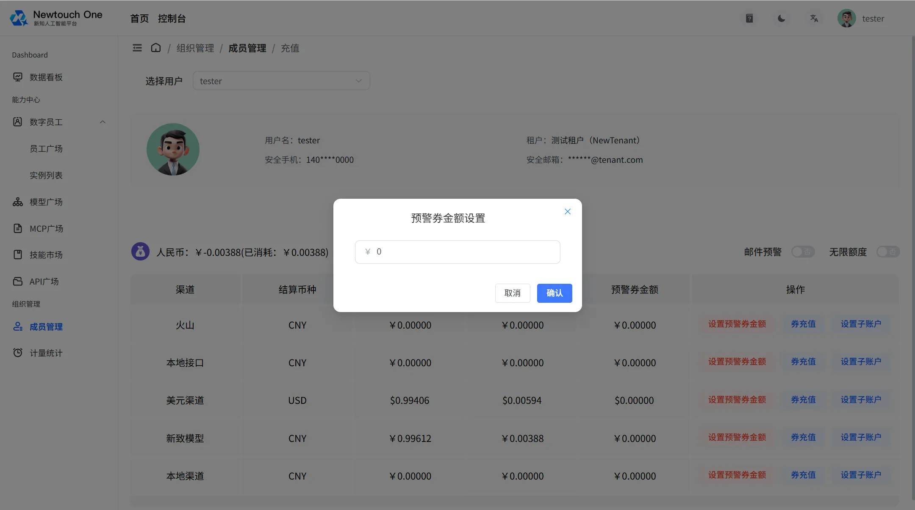Toggle the 无限额度 switch
This screenshot has width=915, height=510.
click(x=888, y=252)
